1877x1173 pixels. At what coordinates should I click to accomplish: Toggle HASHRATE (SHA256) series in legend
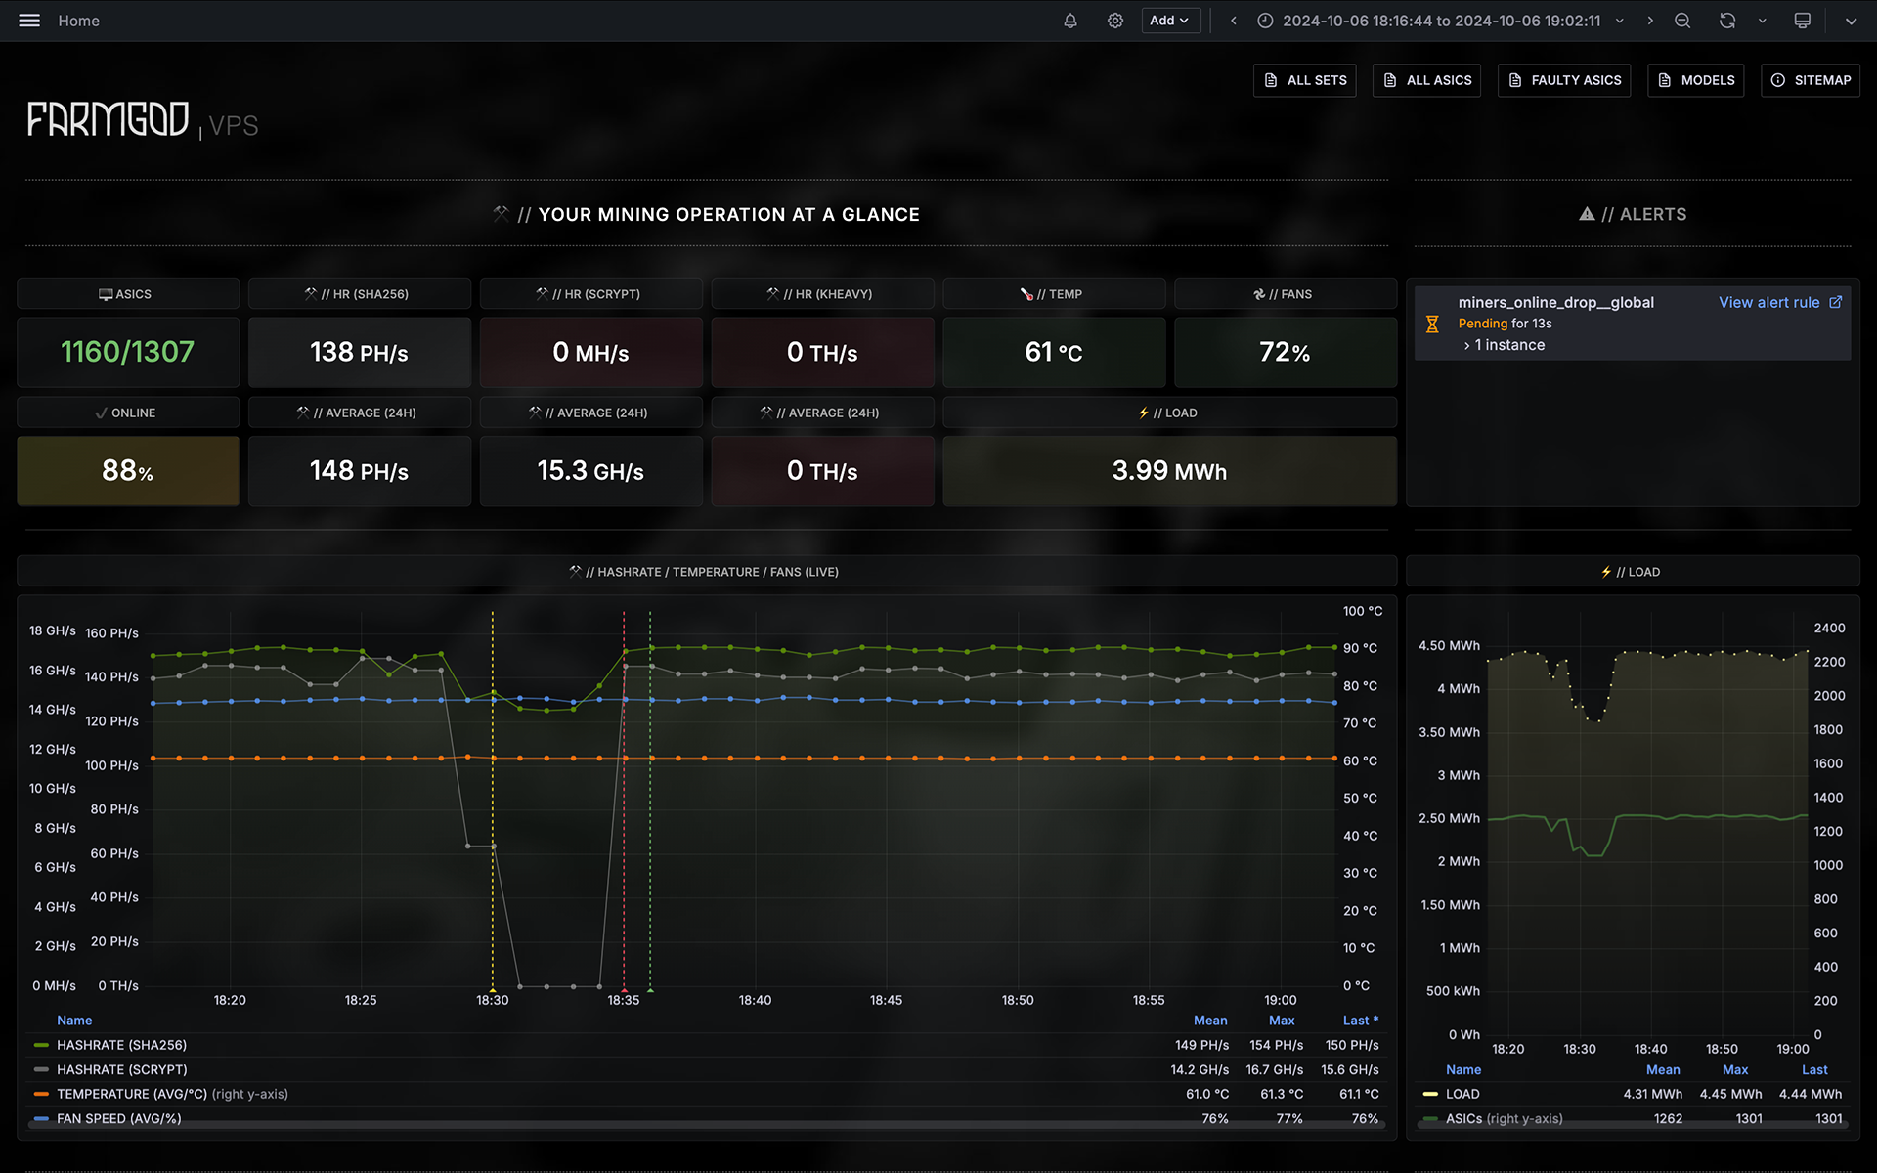click(121, 1045)
